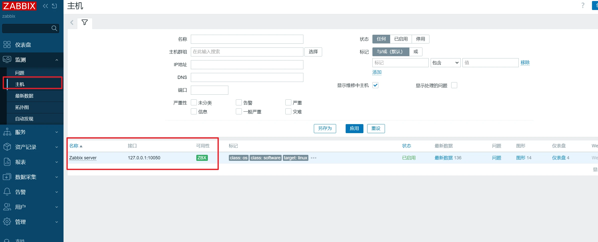Open the Zabbix server host link
The height and width of the screenshot is (242, 598).
(83, 158)
